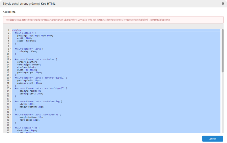Click 'text-align: center;' on line 14

coord(29,65)
